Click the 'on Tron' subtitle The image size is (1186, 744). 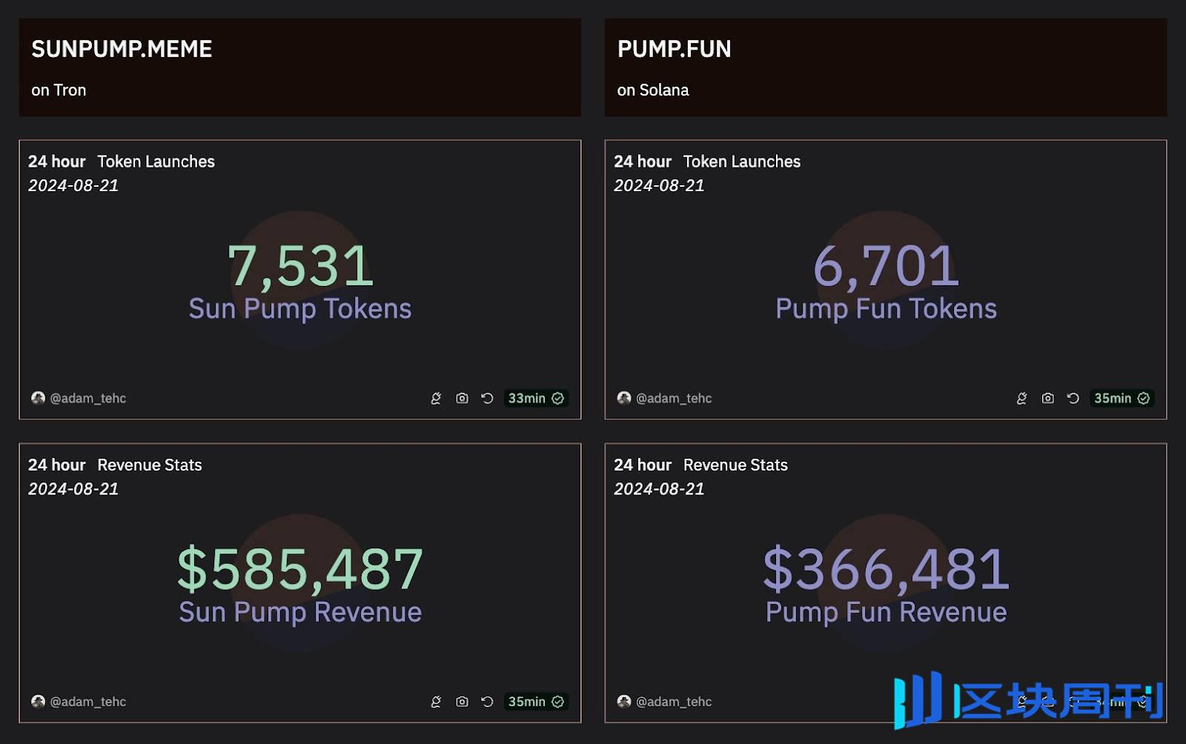[x=59, y=90]
